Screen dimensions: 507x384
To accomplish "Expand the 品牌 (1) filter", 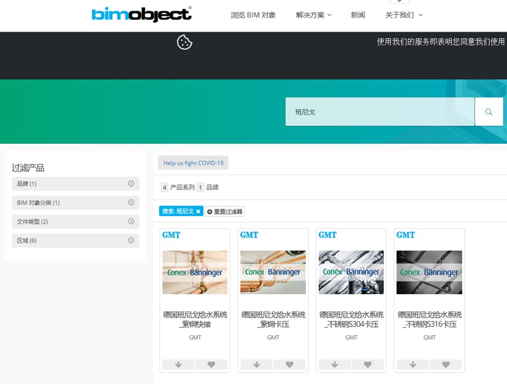I will tap(76, 184).
